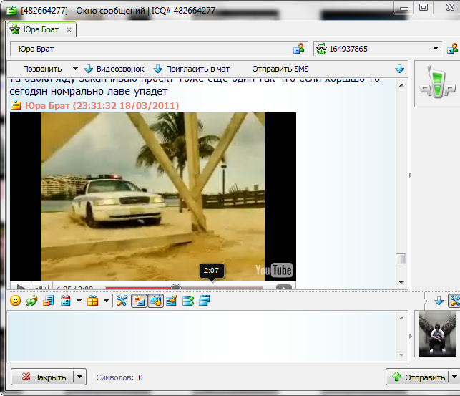Click the message window title bar icon
The image size is (460, 396).
click(11, 11)
